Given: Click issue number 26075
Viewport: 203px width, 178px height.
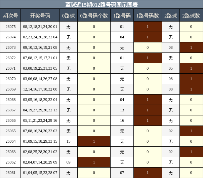Looking at the screenshot, I should (10, 27).
